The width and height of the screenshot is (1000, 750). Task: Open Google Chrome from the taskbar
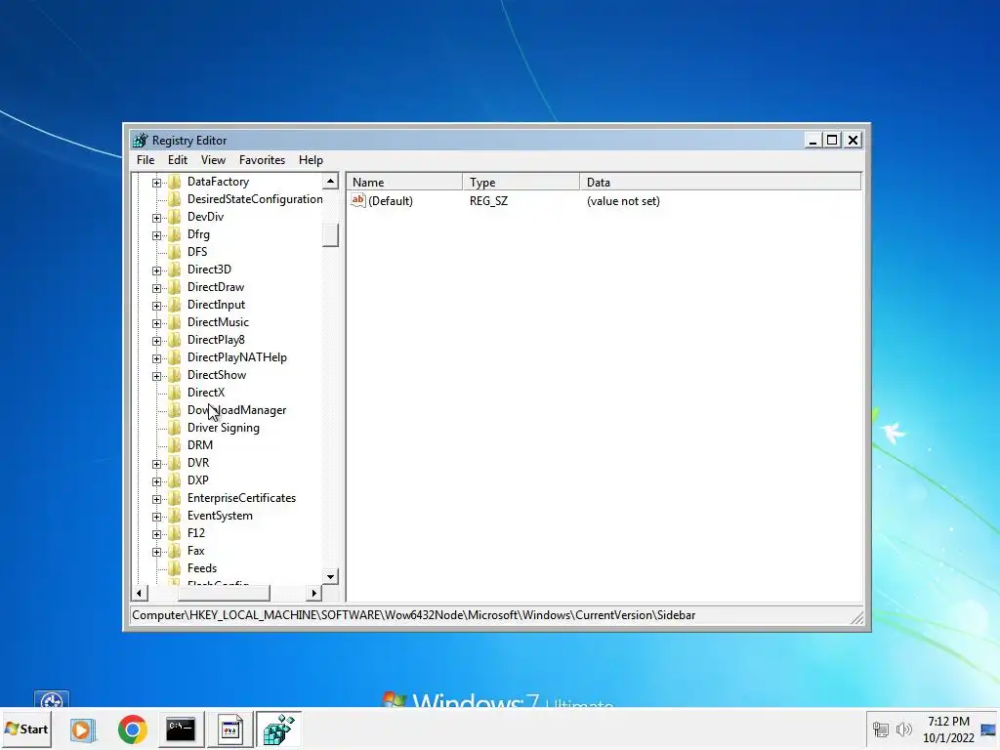point(133,729)
